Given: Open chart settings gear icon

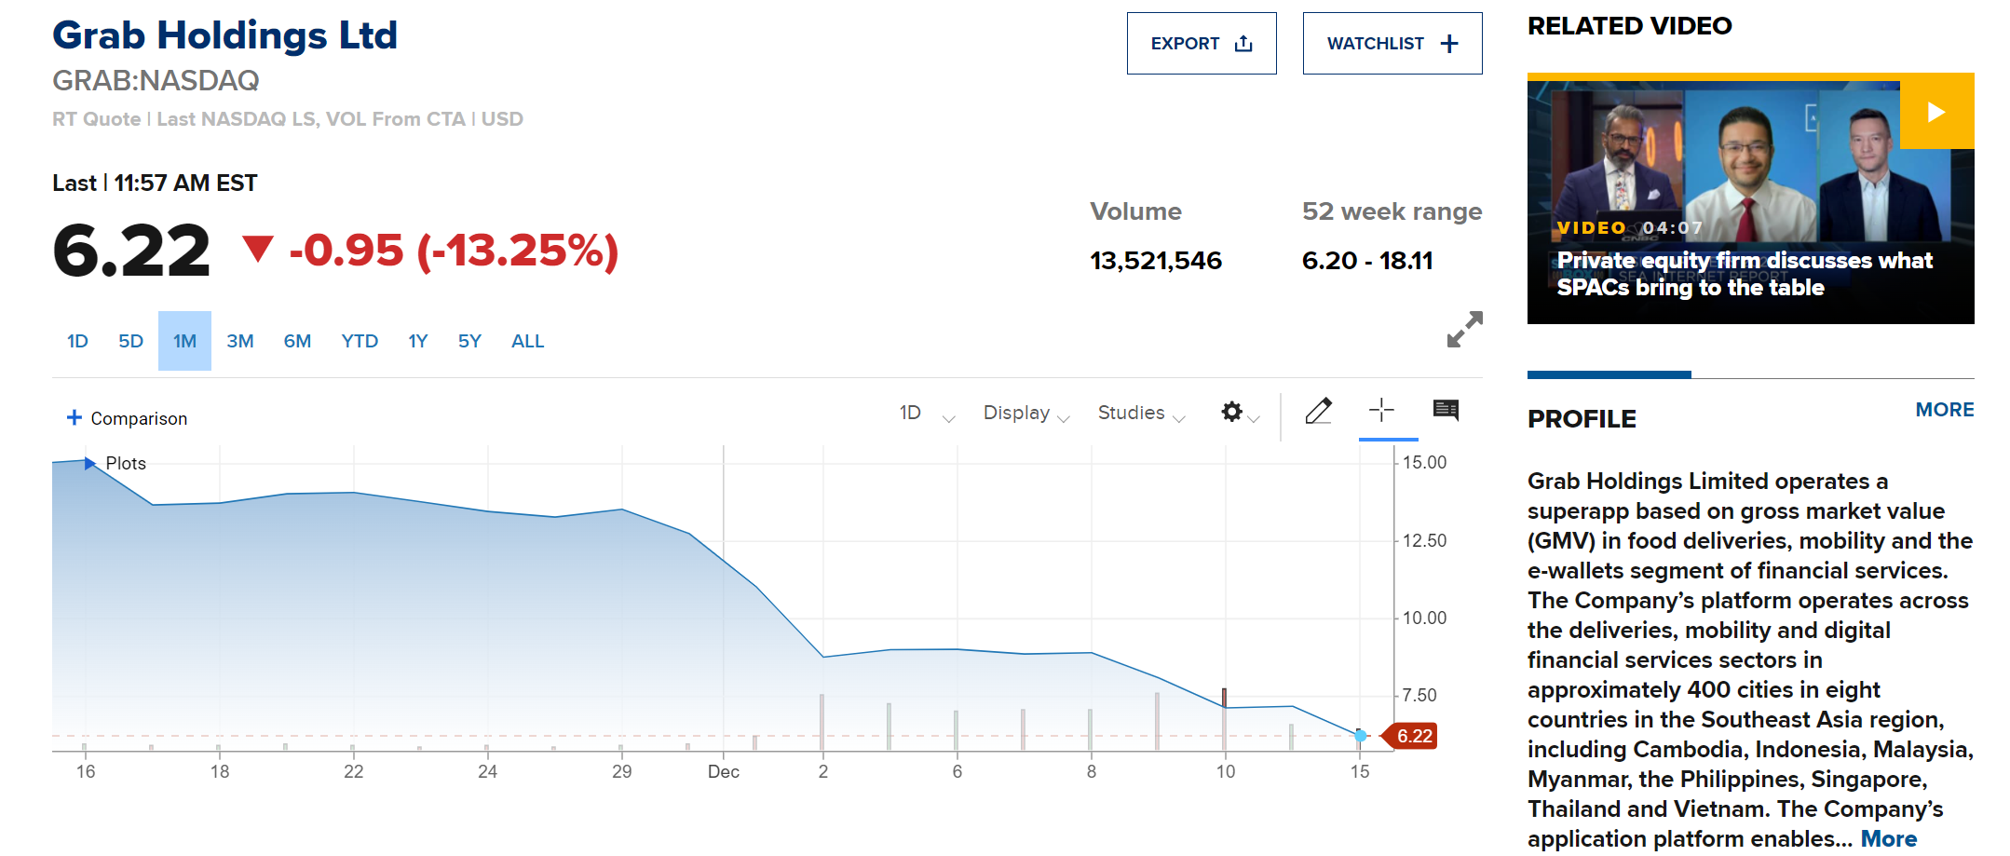Looking at the screenshot, I should pyautogui.click(x=1232, y=412).
